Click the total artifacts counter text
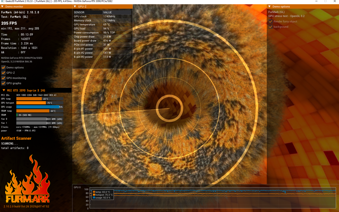 pyautogui.click(x=15, y=148)
